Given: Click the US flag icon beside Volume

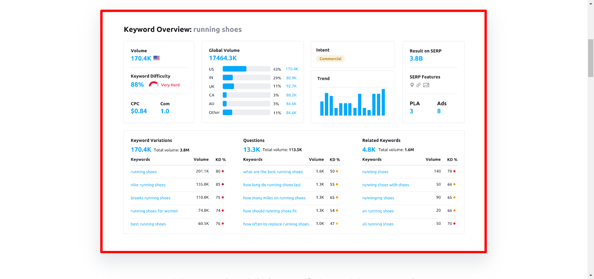Looking at the screenshot, I should (x=157, y=58).
